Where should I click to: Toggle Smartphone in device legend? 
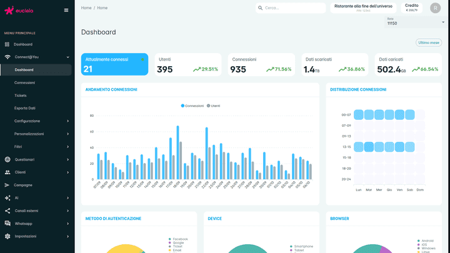(x=301, y=246)
